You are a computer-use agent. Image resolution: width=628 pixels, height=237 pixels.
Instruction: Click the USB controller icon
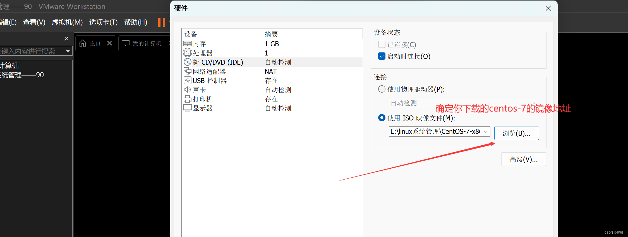(187, 80)
